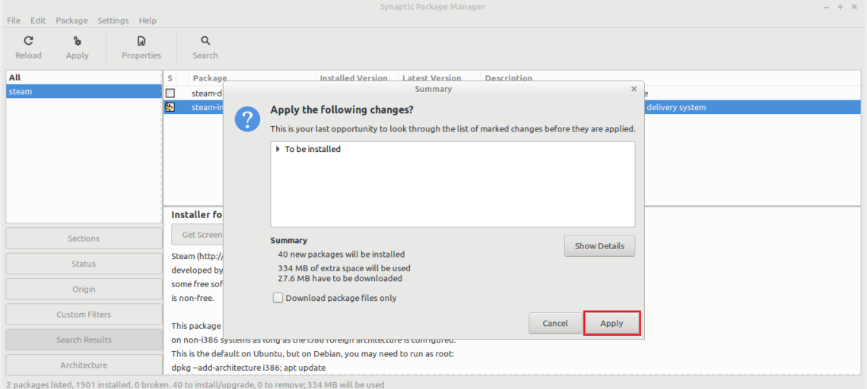The width and height of the screenshot is (867, 389).
Task: Click '27.6 MB have to be downloaded' text
Action: [340, 278]
